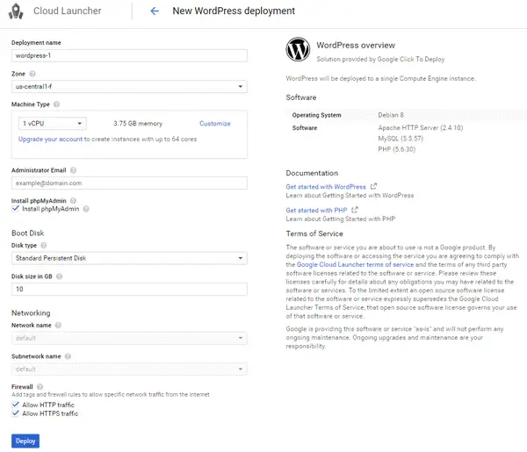
Task: Click the Debian 8 operating system value
Action: 391,115
